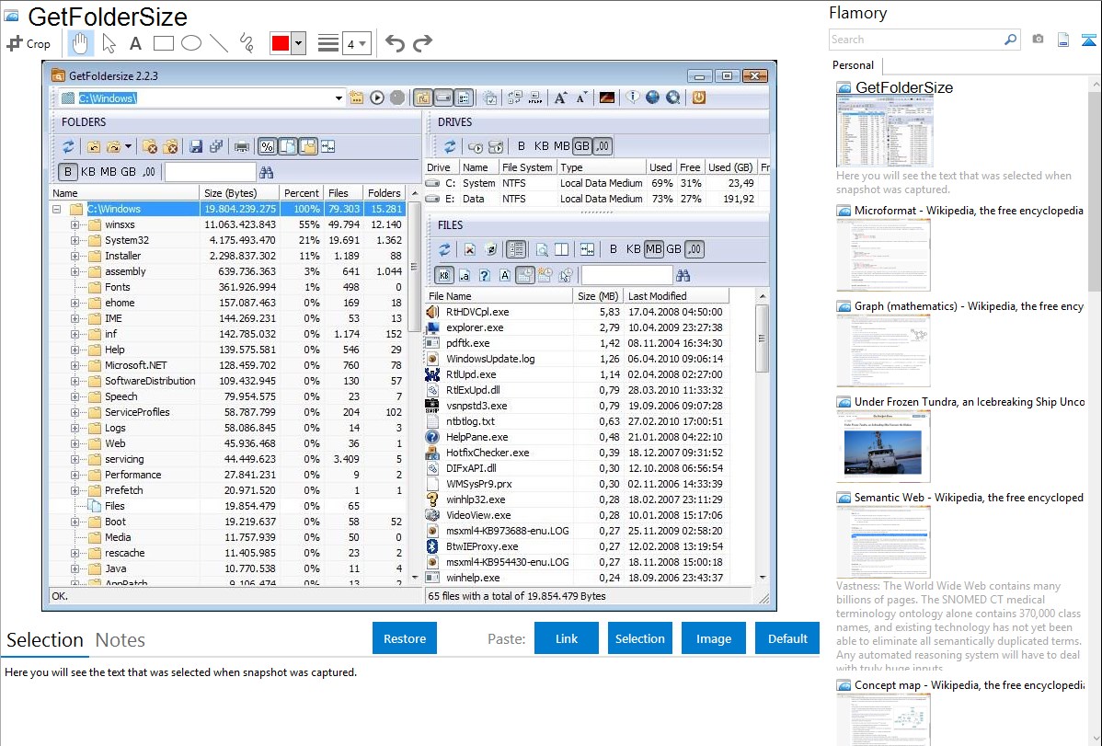The image size is (1102, 746).
Task: Open the color picker dropdown arrow
Action: tap(298, 43)
